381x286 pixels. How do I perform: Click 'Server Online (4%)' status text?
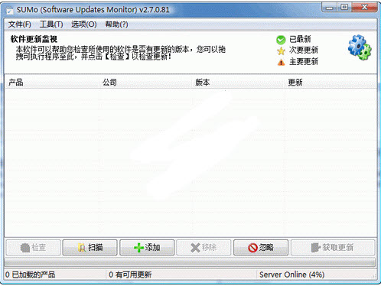291,275
